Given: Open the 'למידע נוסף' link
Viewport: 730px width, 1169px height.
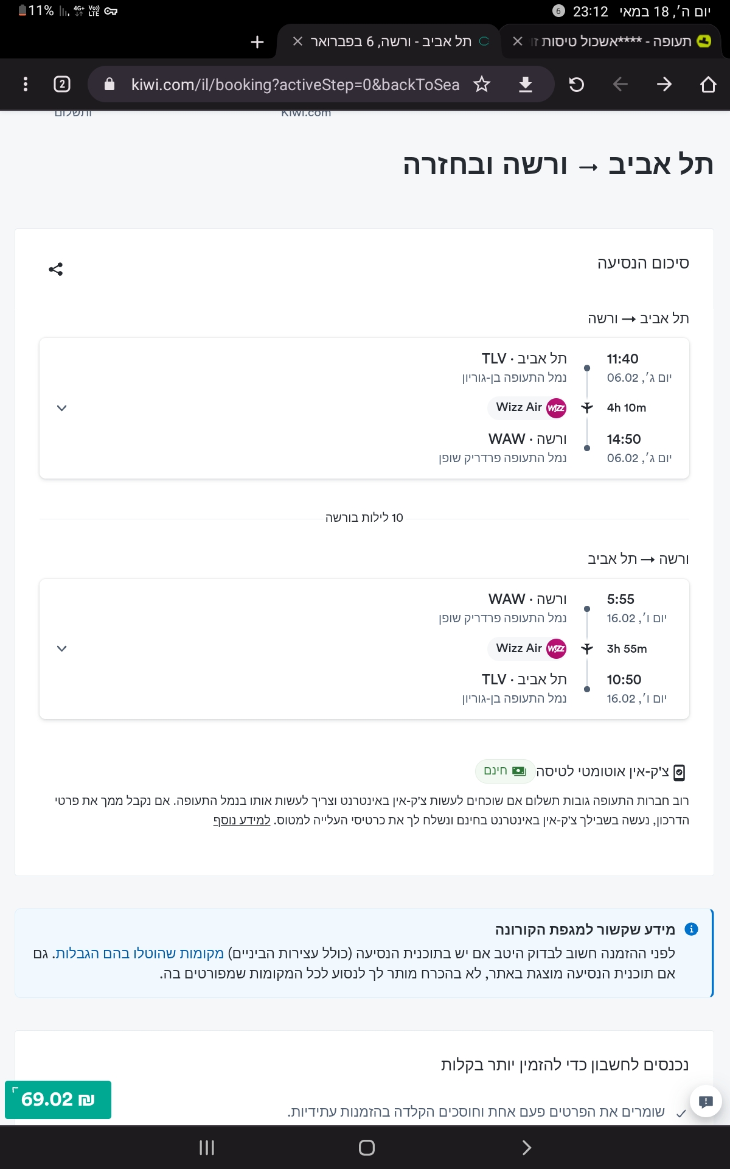Looking at the screenshot, I should 242,820.
